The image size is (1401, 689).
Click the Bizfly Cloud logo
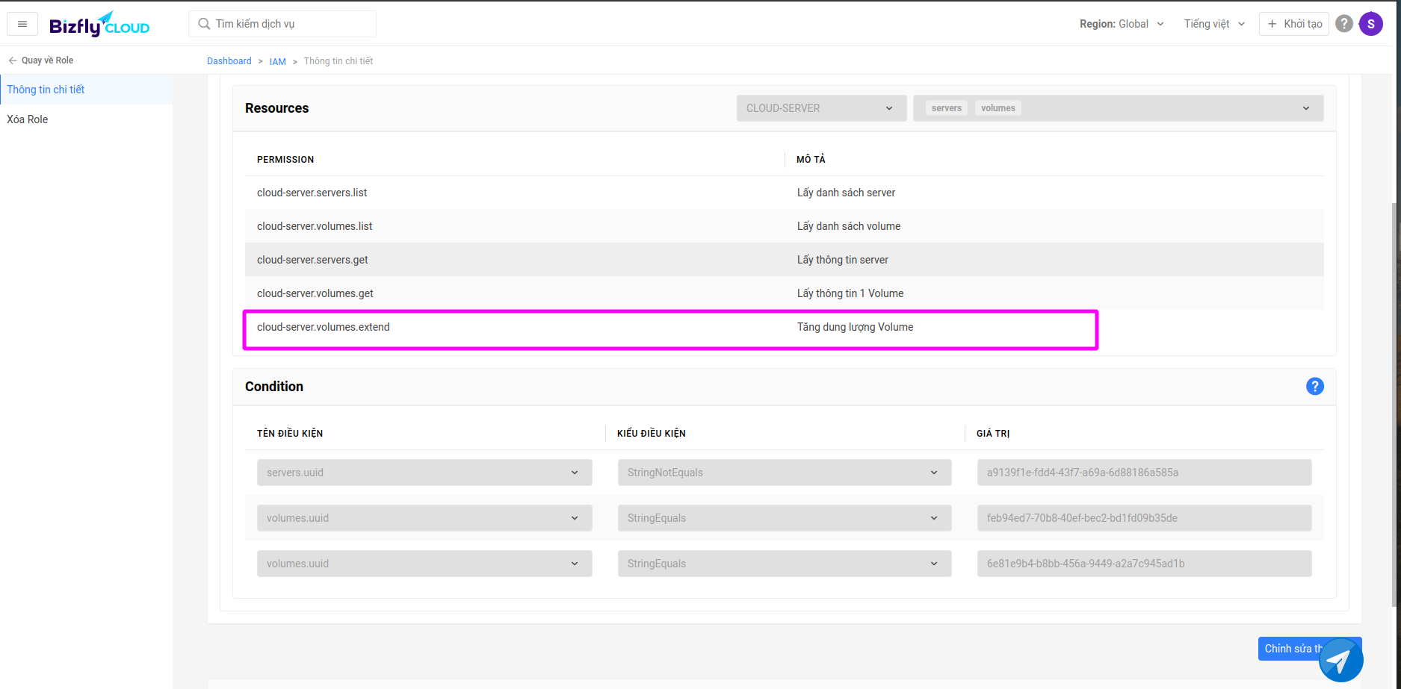[x=99, y=25]
